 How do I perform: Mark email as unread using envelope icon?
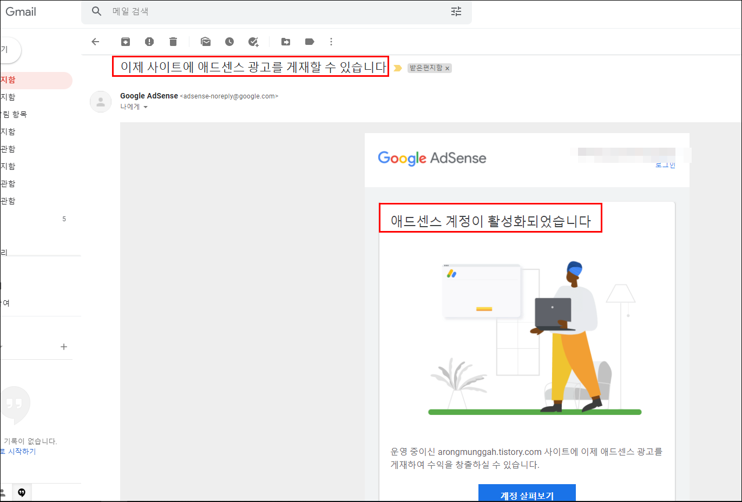206,42
